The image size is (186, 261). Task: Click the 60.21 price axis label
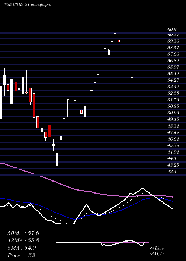[173, 35]
